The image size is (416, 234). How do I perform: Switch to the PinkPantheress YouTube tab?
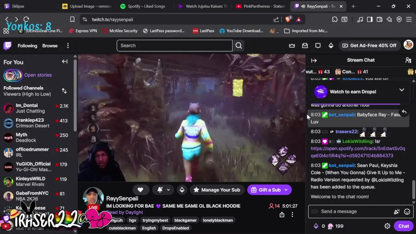point(261,6)
